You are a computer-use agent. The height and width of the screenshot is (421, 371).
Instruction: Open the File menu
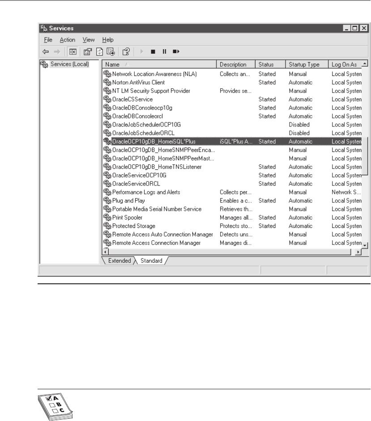click(x=48, y=40)
